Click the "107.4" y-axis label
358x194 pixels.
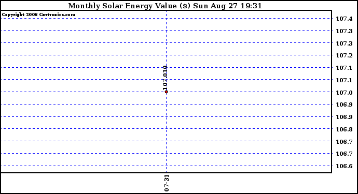click(344, 19)
